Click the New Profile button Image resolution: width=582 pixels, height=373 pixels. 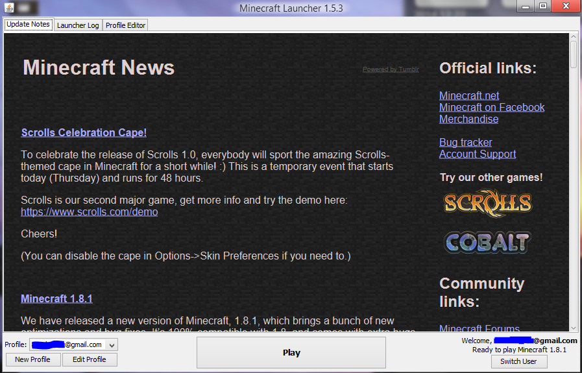pos(32,359)
